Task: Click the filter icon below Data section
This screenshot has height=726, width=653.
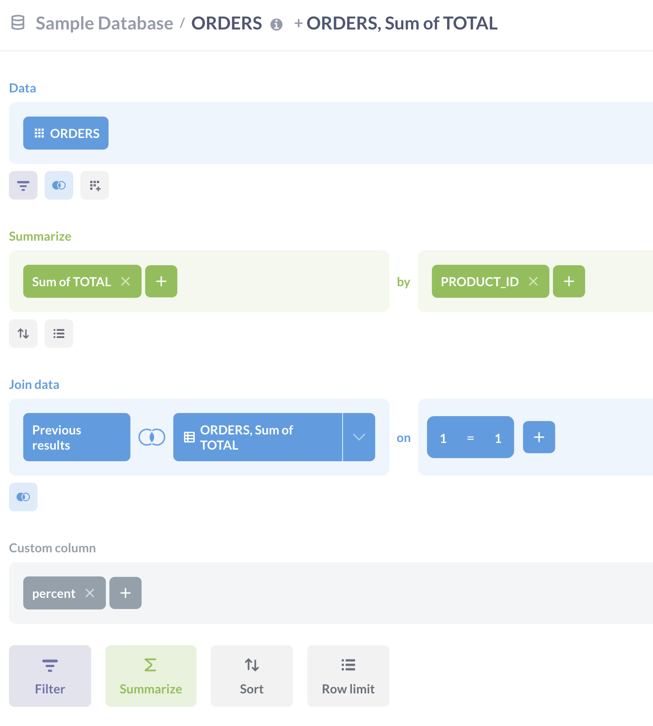Action: click(23, 185)
